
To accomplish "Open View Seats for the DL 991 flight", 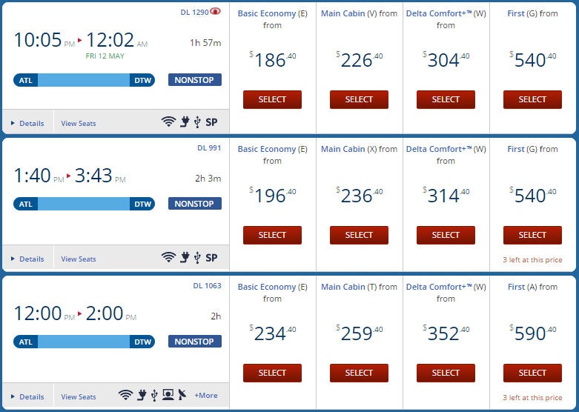I will coord(79,259).
